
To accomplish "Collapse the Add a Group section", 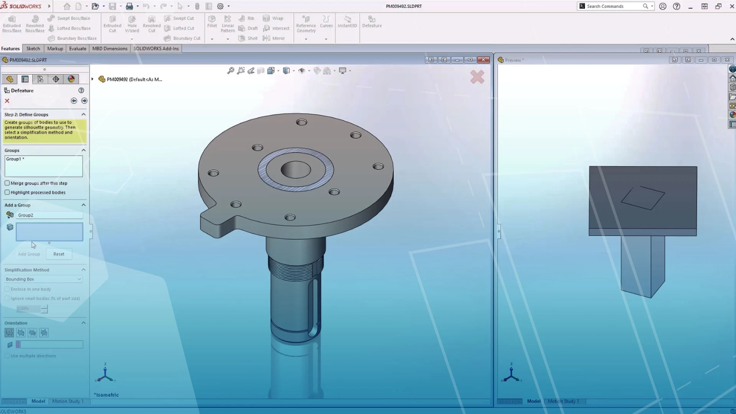I will 84,205.
